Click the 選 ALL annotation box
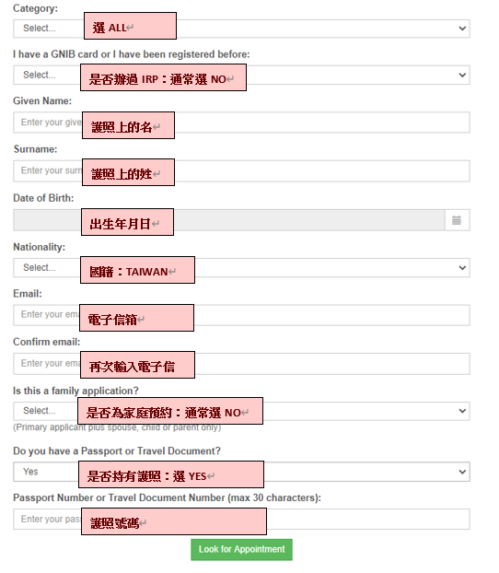 point(130,26)
